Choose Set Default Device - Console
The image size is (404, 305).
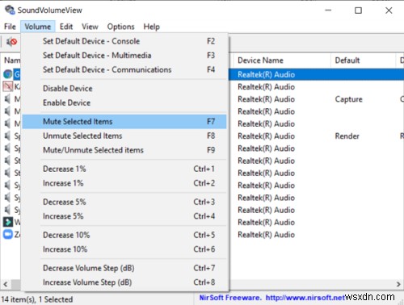point(124,41)
